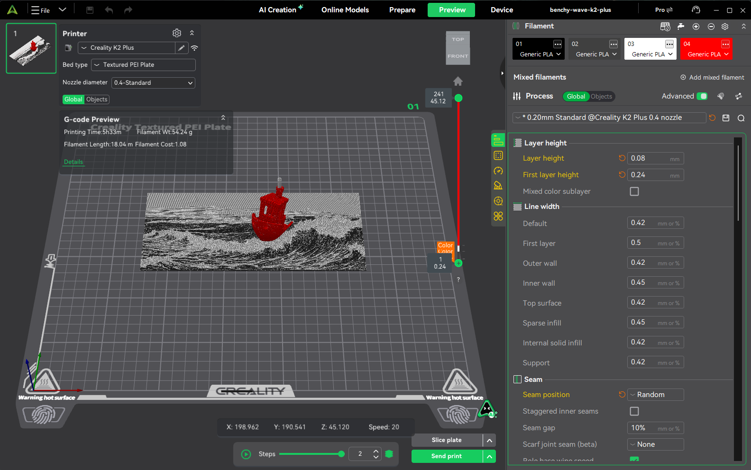This screenshot has width=751, height=470.
Task: Switch the Process scope to Objects
Action: click(602, 97)
